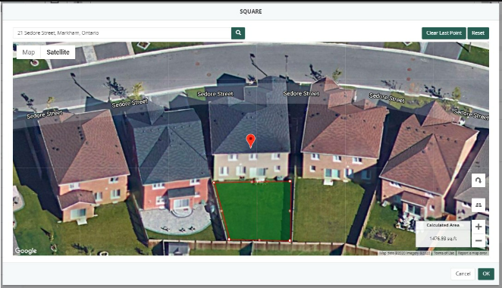This screenshot has width=502, height=288.
Task: Zoom in with the plus button
Action: coord(478,227)
